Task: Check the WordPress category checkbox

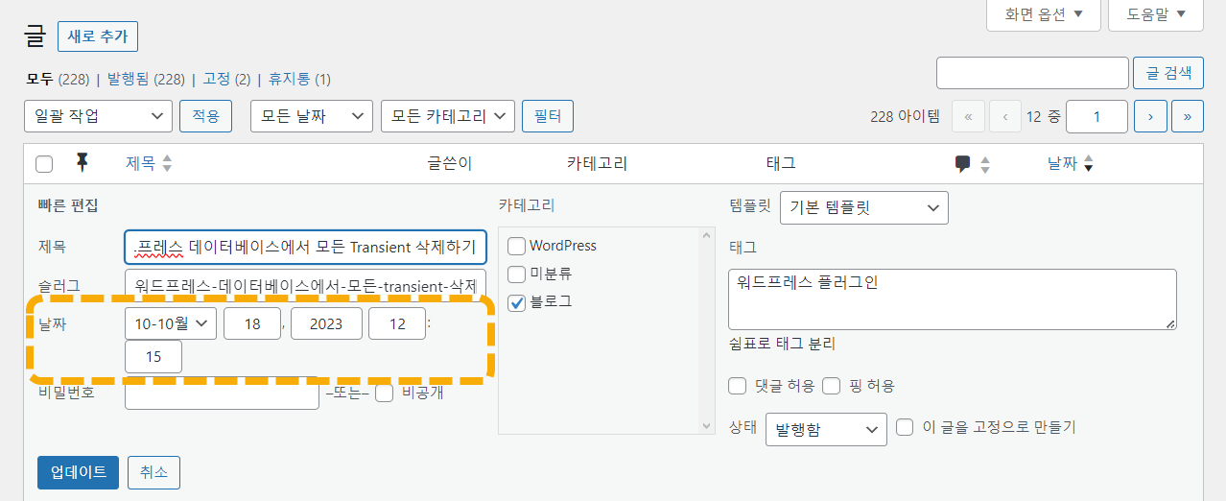Action: point(517,246)
